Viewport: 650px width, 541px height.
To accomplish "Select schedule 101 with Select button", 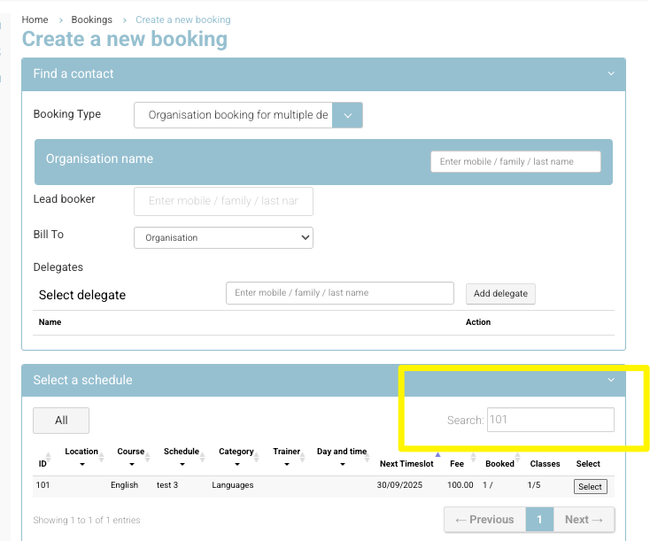I will click(x=590, y=486).
